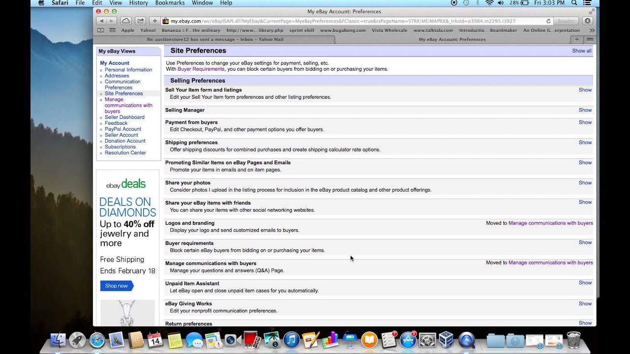Add a new tab with the plus button
This screenshot has width=630, height=354.
pyautogui.click(x=577, y=39)
